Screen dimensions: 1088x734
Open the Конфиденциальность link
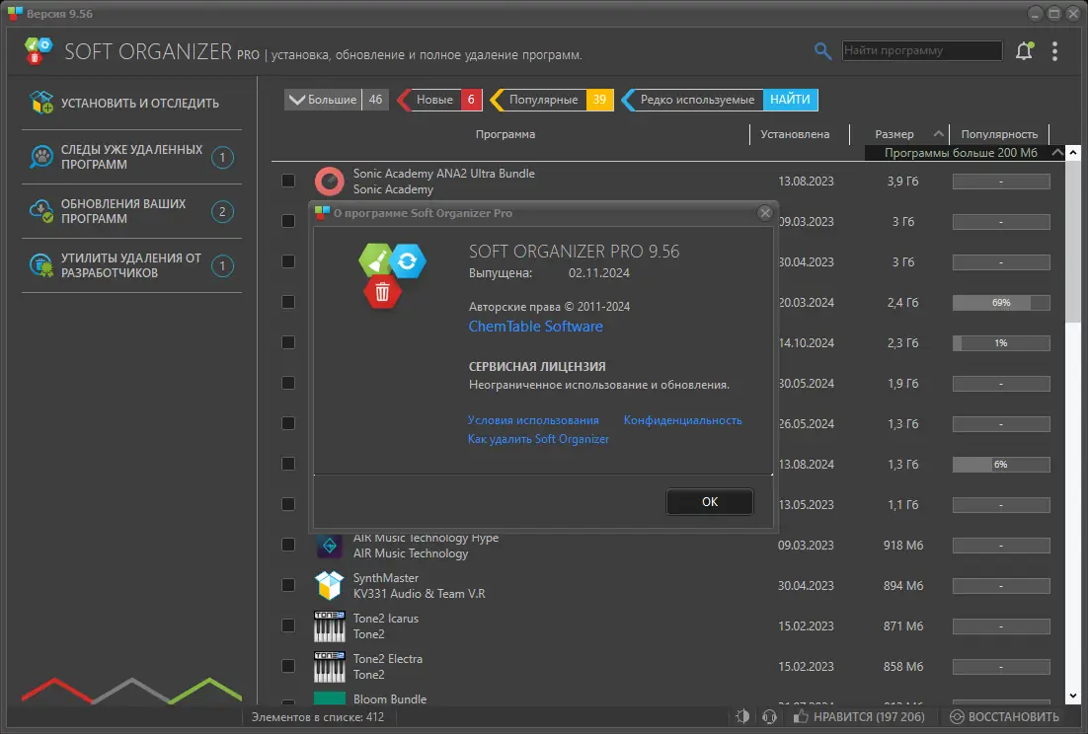click(683, 420)
